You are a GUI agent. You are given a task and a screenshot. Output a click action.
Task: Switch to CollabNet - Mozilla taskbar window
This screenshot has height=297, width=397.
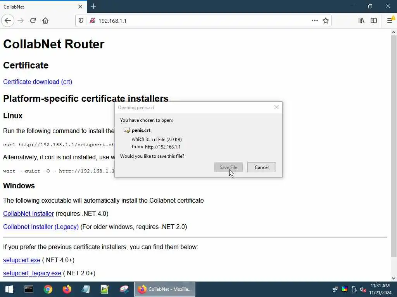coord(164,289)
